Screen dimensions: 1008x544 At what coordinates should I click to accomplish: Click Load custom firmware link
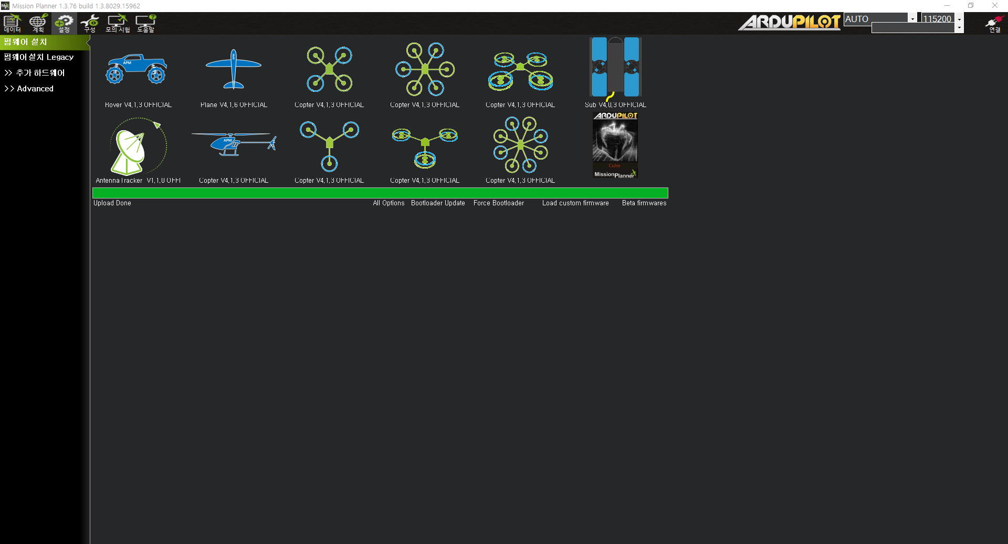(x=575, y=203)
